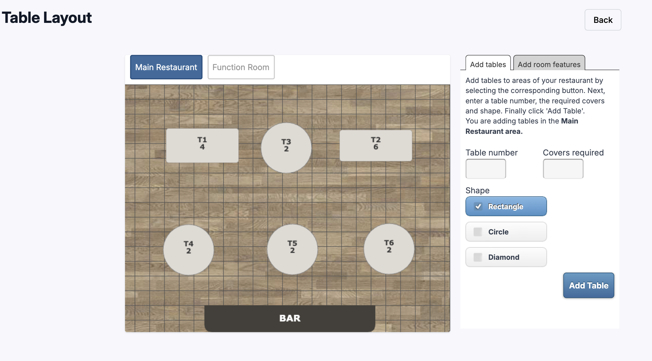Select round table T6 on floor plan

click(x=389, y=249)
